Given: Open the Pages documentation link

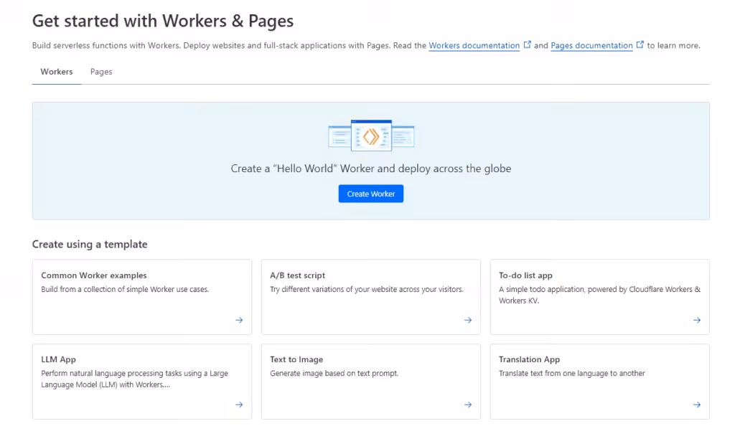Looking at the screenshot, I should [591, 45].
